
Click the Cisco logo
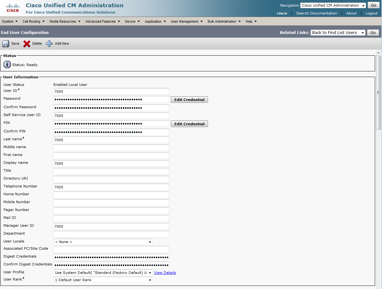[x=13, y=8]
